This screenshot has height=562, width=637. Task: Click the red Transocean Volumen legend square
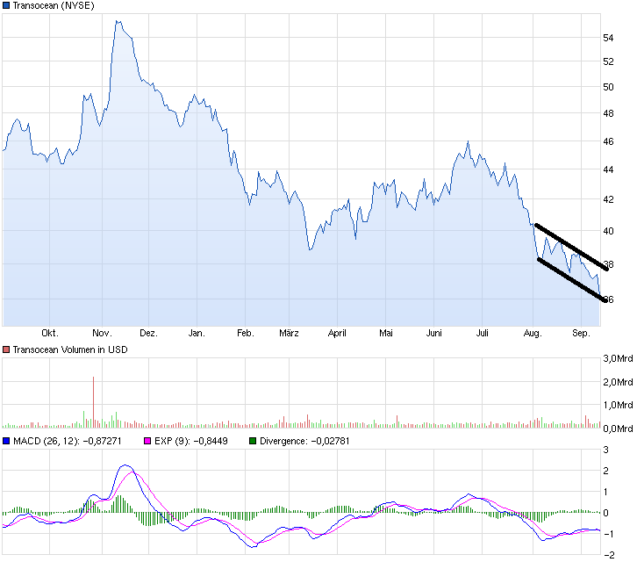pos(6,349)
